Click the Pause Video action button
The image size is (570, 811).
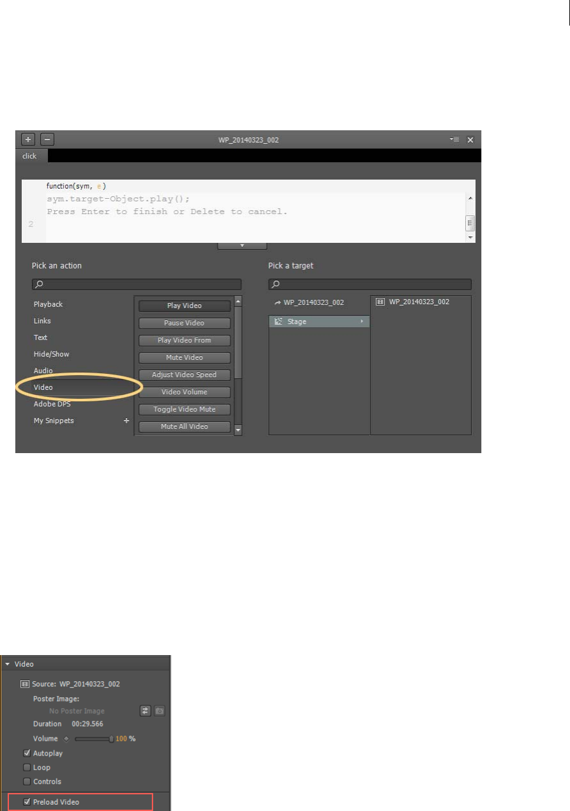coord(184,323)
